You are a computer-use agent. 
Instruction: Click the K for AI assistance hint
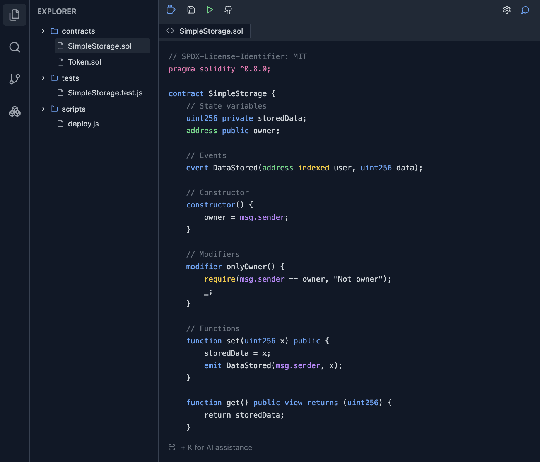pyautogui.click(x=210, y=447)
